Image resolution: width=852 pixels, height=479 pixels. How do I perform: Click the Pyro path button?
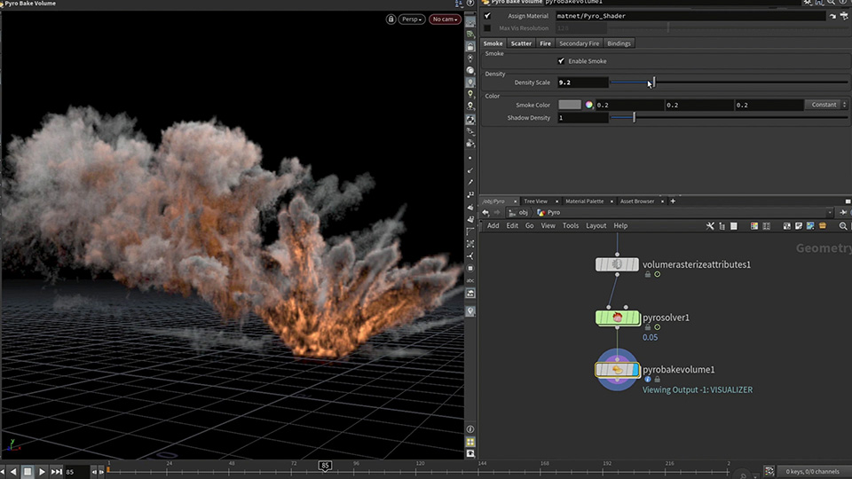click(x=548, y=213)
